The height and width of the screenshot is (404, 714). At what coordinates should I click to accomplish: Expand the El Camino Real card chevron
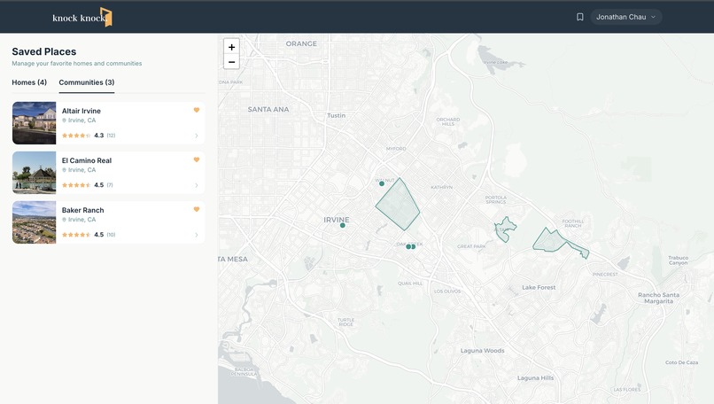197,185
